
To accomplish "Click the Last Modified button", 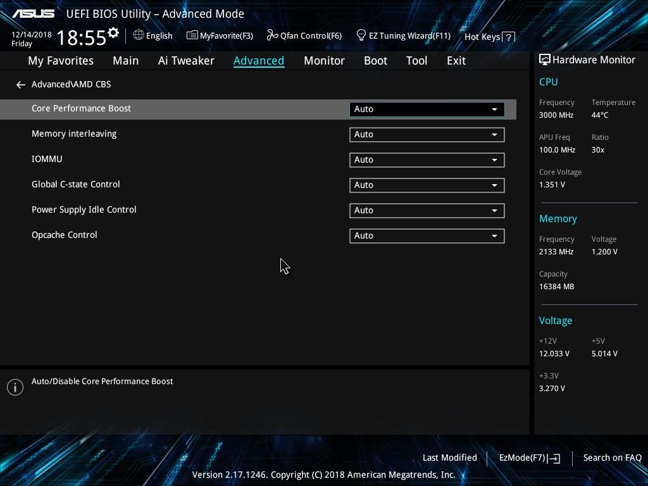I will coord(450,458).
